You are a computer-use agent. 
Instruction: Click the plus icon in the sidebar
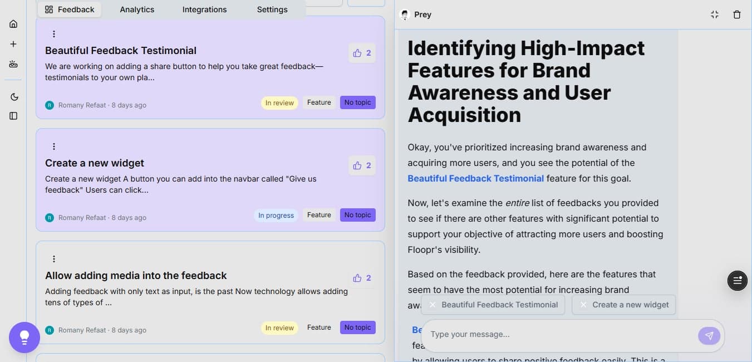click(x=13, y=43)
